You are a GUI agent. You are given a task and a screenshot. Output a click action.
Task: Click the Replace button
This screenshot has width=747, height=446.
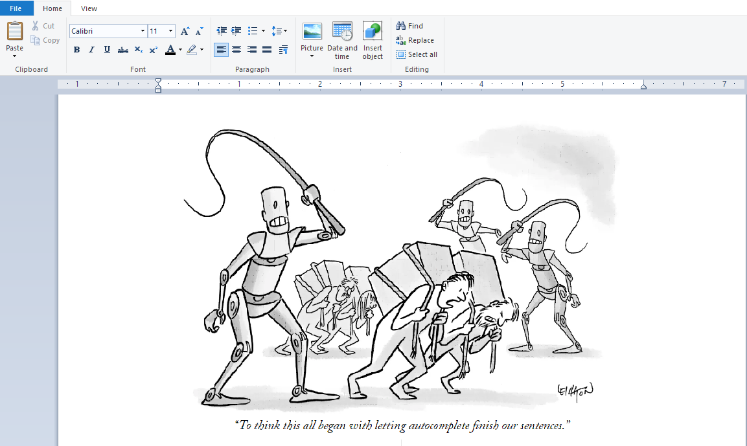(x=415, y=41)
